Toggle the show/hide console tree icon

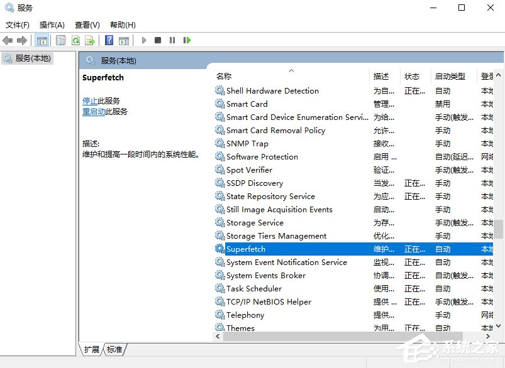[x=42, y=40]
